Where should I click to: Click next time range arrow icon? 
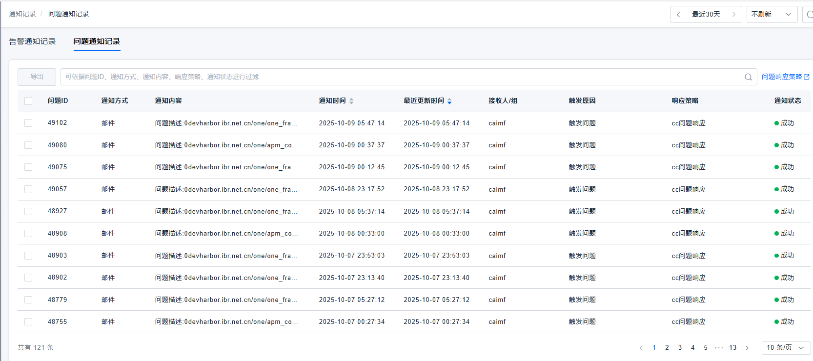tap(733, 15)
